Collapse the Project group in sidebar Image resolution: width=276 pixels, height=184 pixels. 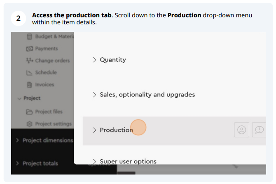click(x=19, y=99)
